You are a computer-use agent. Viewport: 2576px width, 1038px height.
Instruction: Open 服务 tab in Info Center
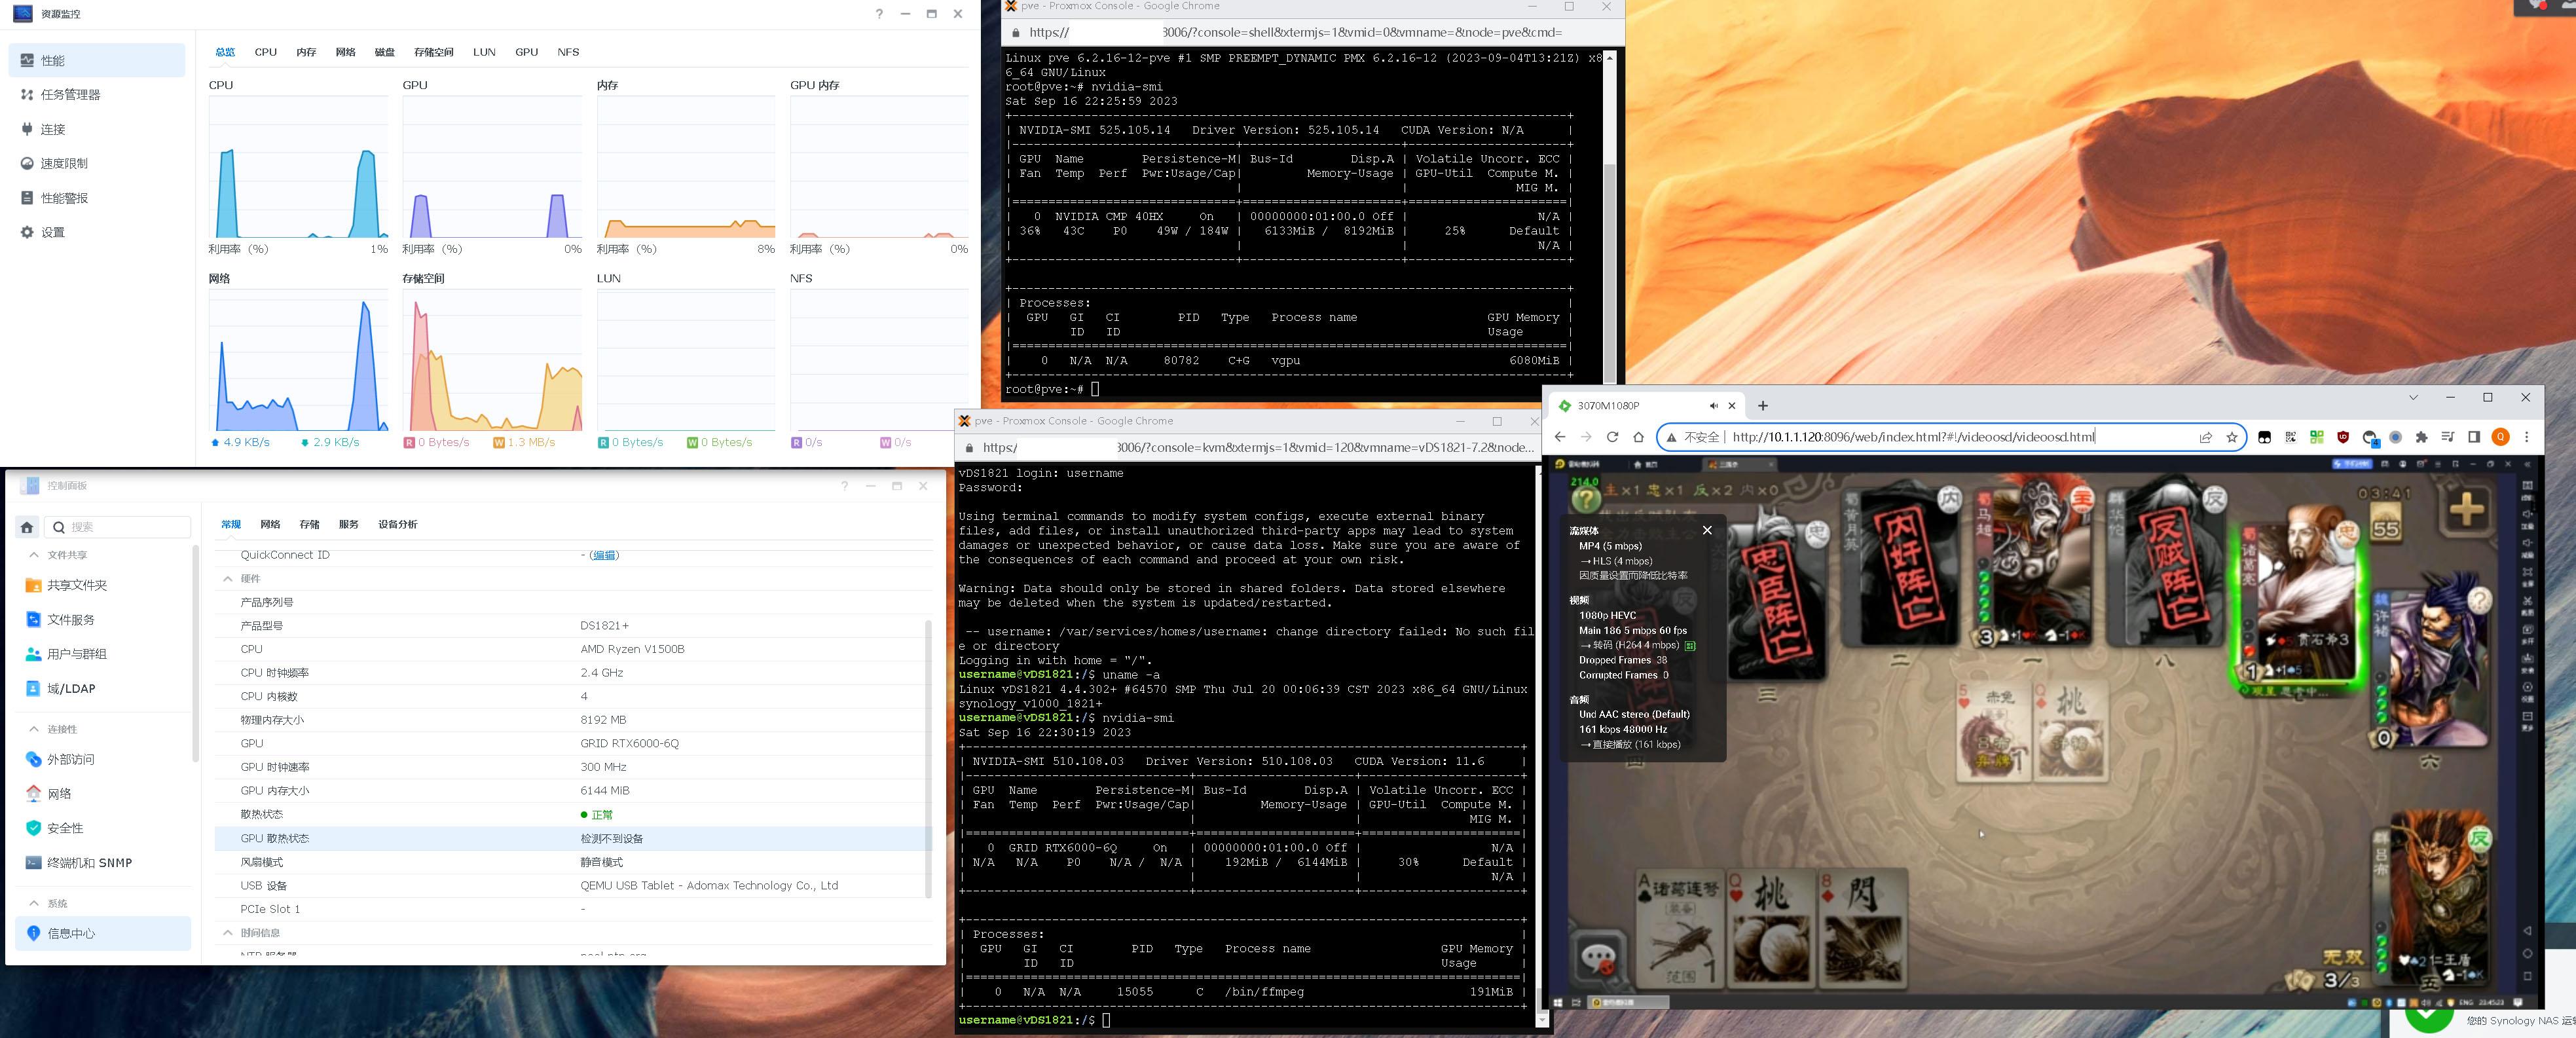point(349,524)
